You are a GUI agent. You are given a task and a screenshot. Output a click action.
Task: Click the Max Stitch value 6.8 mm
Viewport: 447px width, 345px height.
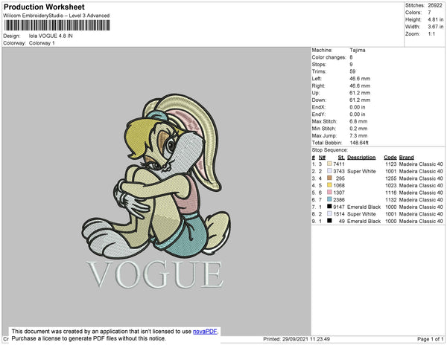358,121
